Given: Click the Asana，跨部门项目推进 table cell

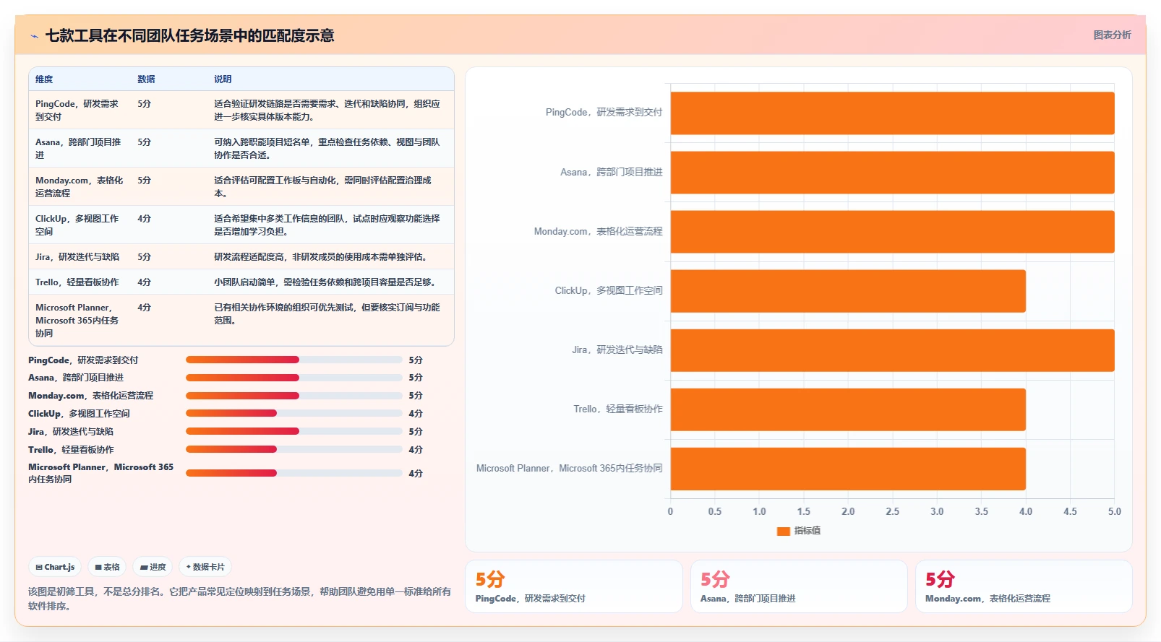Looking at the screenshot, I should 78,148.
